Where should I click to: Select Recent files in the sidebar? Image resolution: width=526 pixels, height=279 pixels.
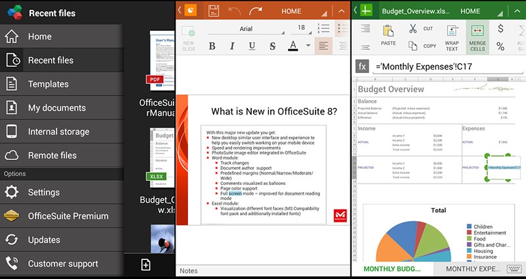click(x=62, y=60)
